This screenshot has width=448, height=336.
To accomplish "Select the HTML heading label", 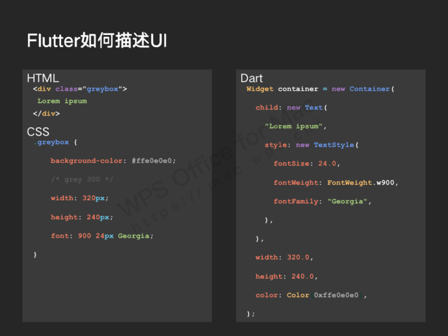I will coord(43,78).
